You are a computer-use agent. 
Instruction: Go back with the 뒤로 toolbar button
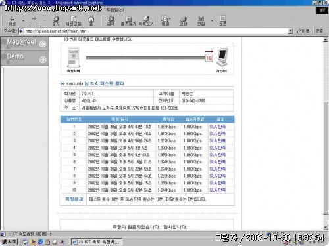coord(12,21)
